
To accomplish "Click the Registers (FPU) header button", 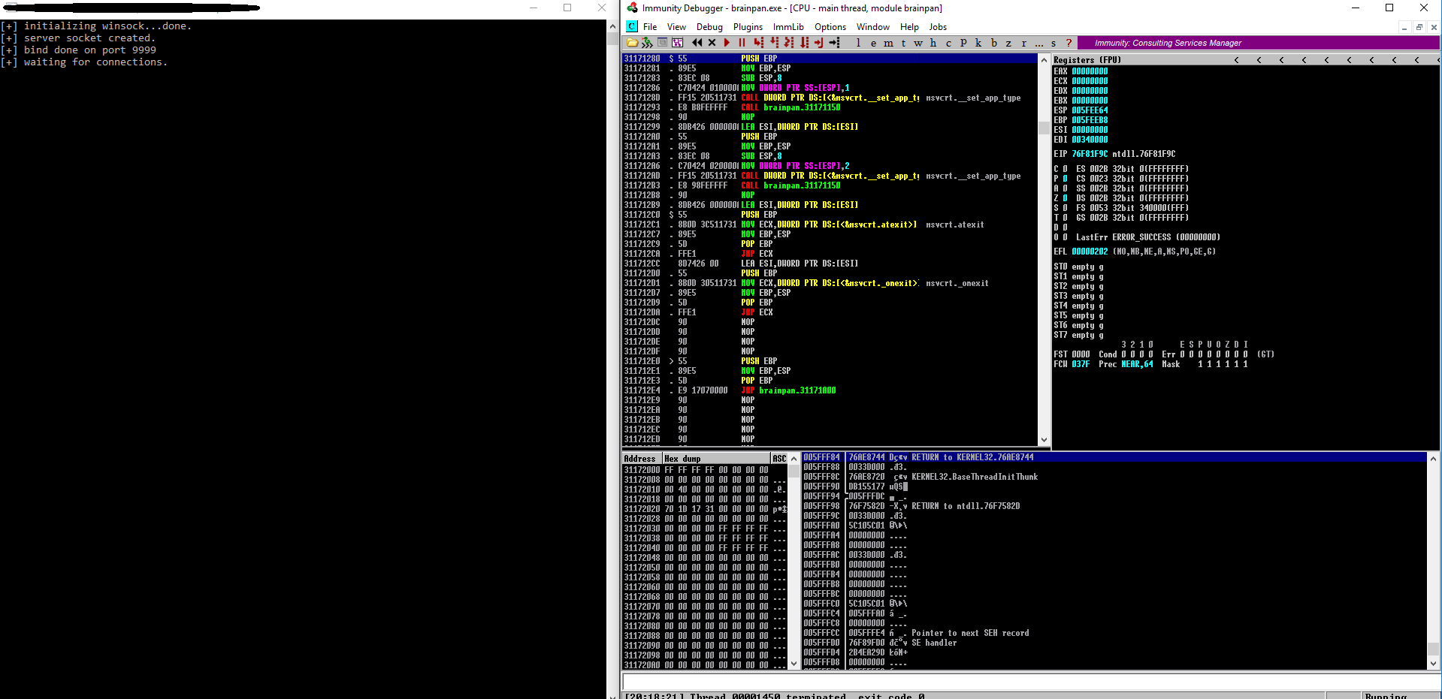I will [1087, 60].
